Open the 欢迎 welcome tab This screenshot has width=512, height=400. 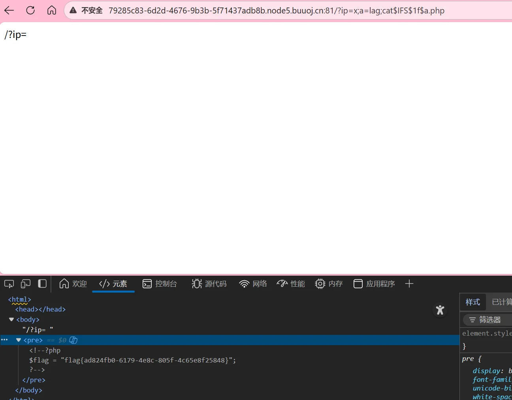[73, 284]
